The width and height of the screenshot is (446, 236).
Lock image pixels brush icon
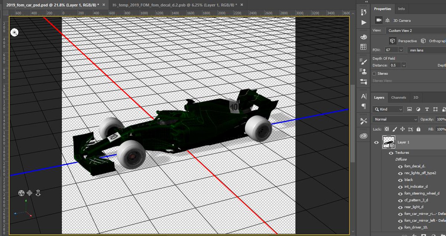(x=395, y=129)
